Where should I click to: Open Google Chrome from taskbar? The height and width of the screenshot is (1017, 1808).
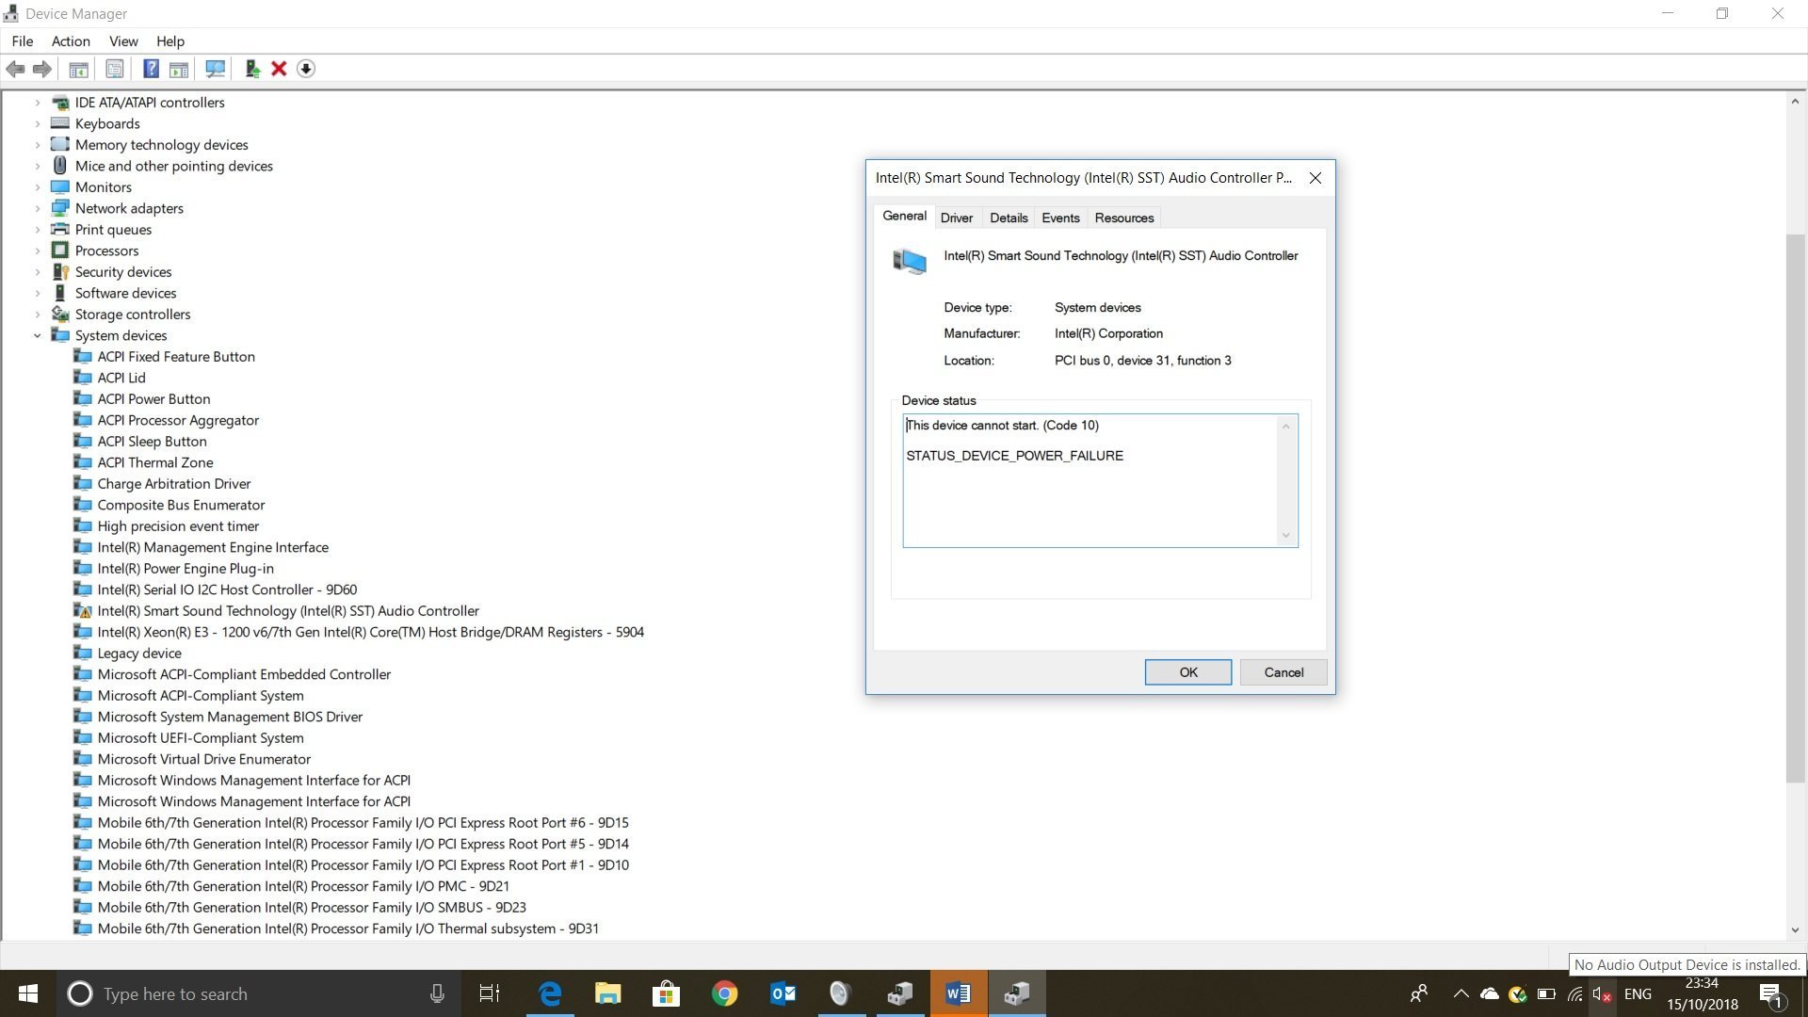(x=725, y=993)
